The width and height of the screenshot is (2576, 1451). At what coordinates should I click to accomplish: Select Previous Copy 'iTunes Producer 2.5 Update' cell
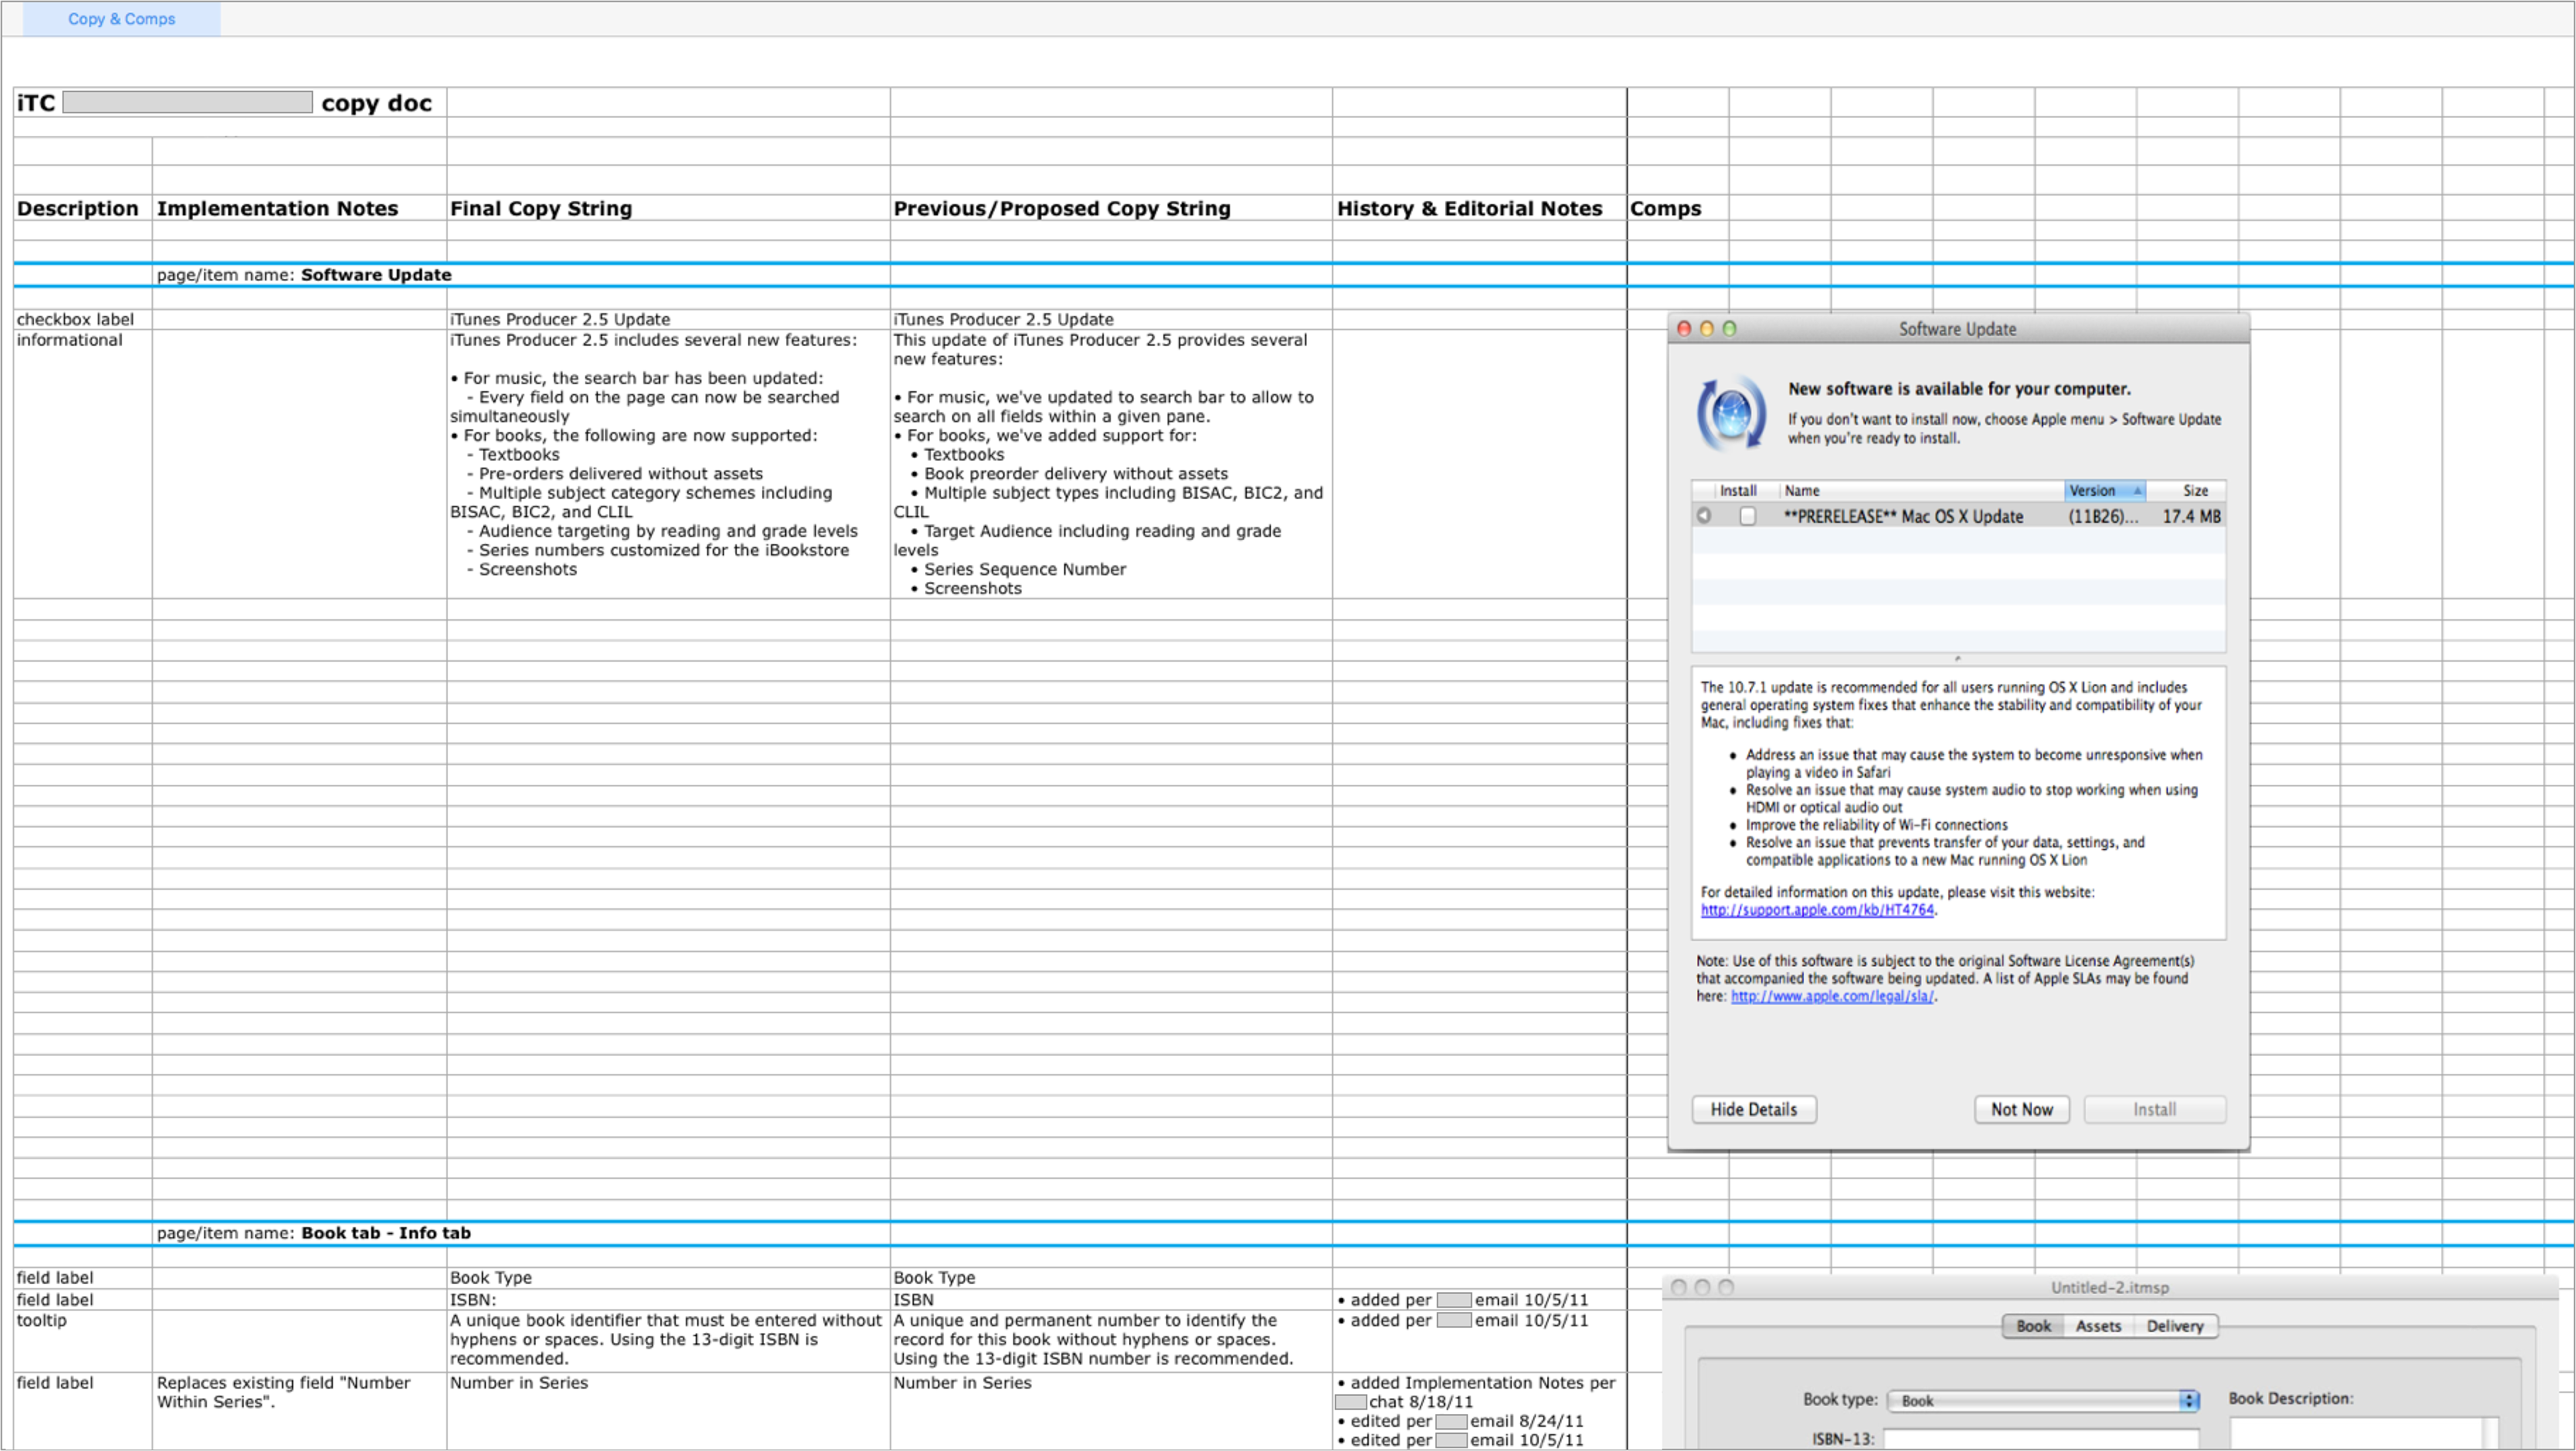click(1111, 319)
